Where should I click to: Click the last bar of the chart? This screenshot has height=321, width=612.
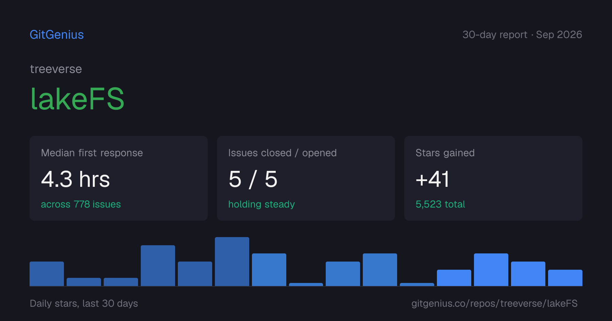[565, 278]
